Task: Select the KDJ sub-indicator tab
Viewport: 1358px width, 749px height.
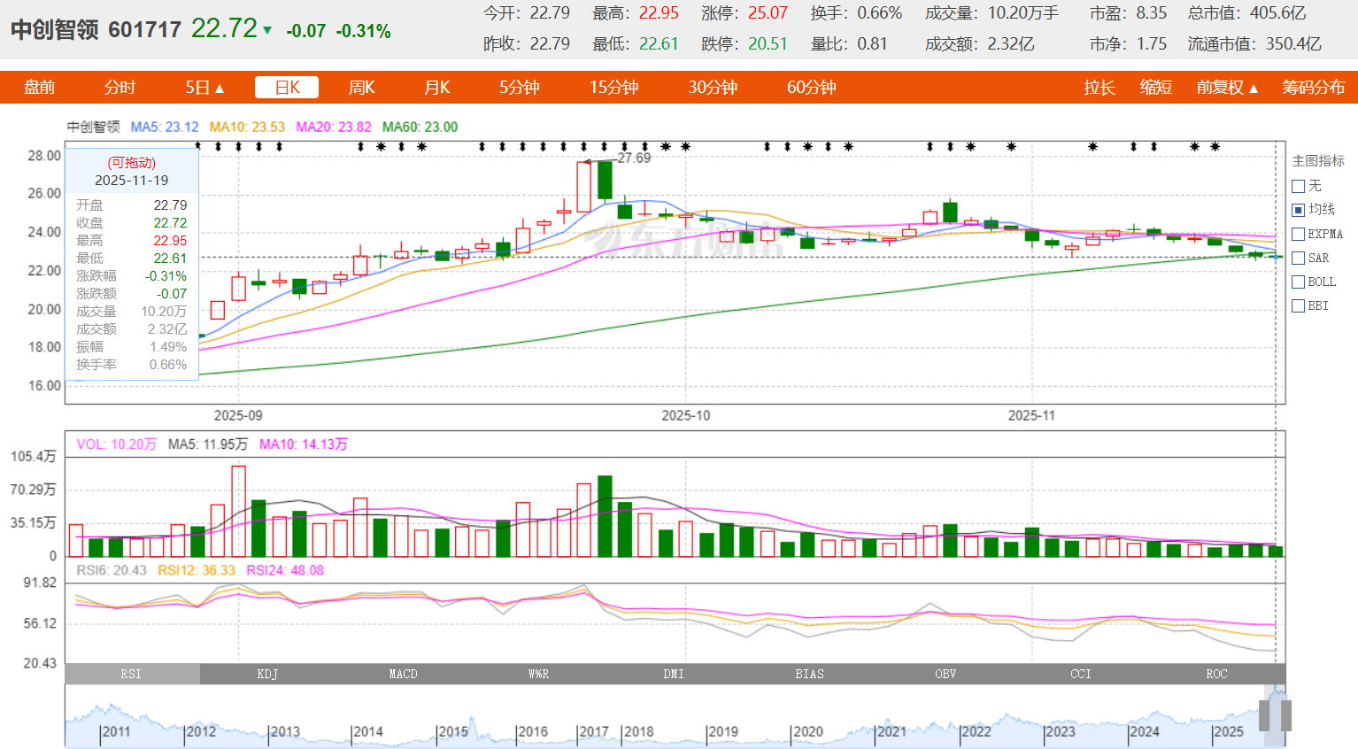Action: point(267,674)
